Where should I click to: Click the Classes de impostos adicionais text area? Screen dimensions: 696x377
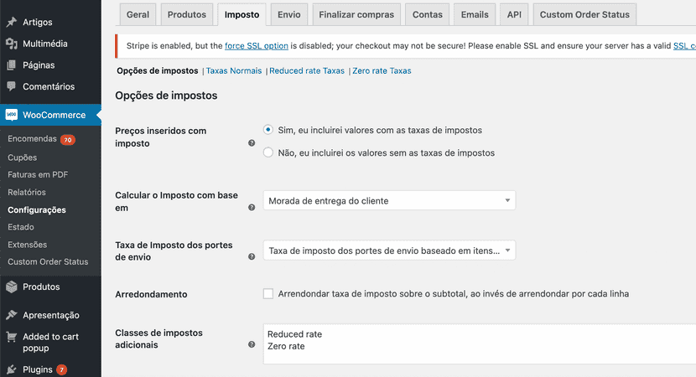coord(478,343)
